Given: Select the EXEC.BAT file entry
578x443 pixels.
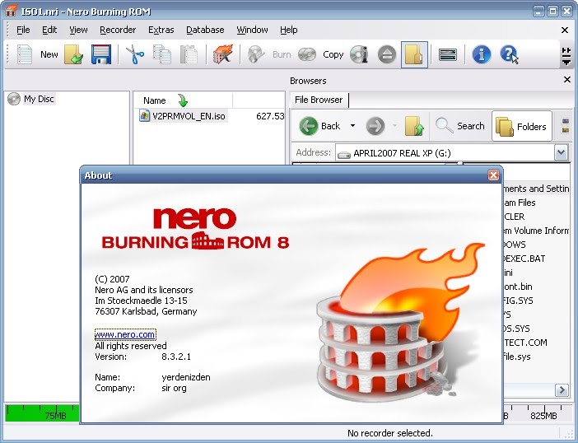Looking at the screenshot, I should (x=524, y=259).
